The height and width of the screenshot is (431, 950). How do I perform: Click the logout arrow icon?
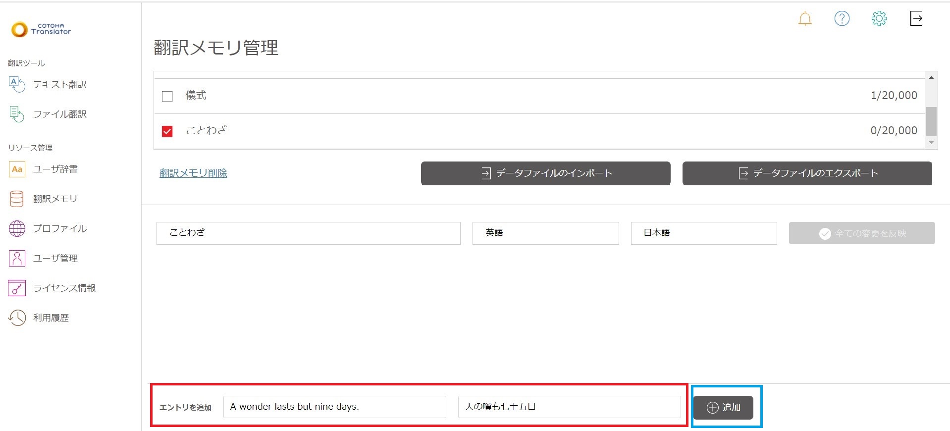(916, 19)
